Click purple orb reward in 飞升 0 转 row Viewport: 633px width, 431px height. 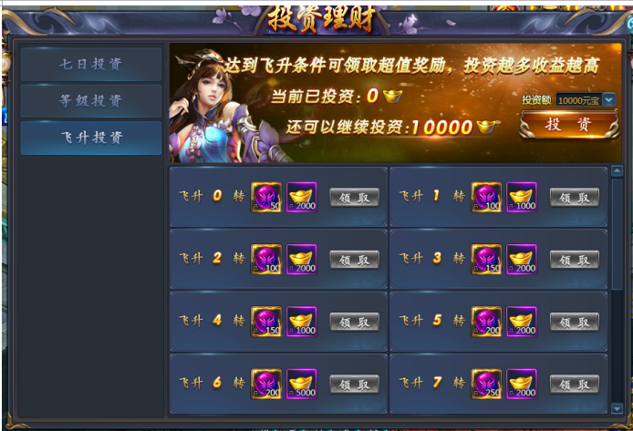(x=266, y=197)
